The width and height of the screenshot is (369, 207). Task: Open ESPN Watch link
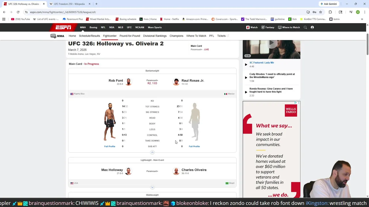(x=252, y=27)
